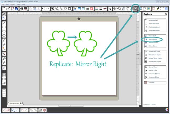Click Rotate Three Copies option
The height and width of the screenshot is (114, 170).
pyautogui.click(x=155, y=58)
